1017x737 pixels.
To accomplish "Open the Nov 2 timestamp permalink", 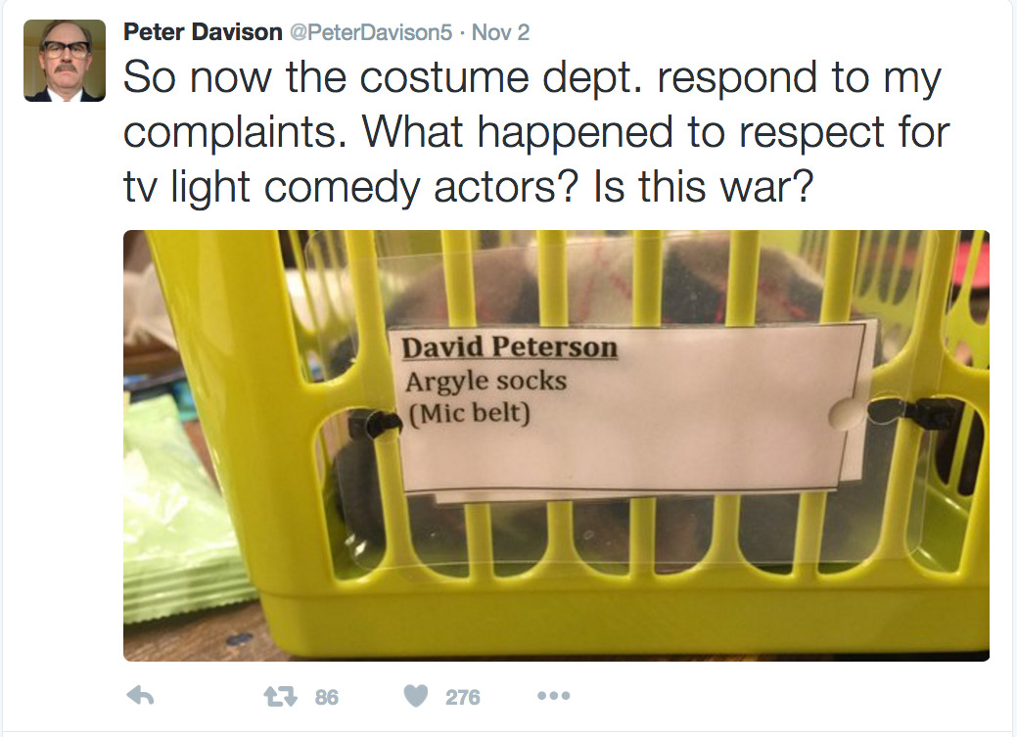I will (500, 32).
